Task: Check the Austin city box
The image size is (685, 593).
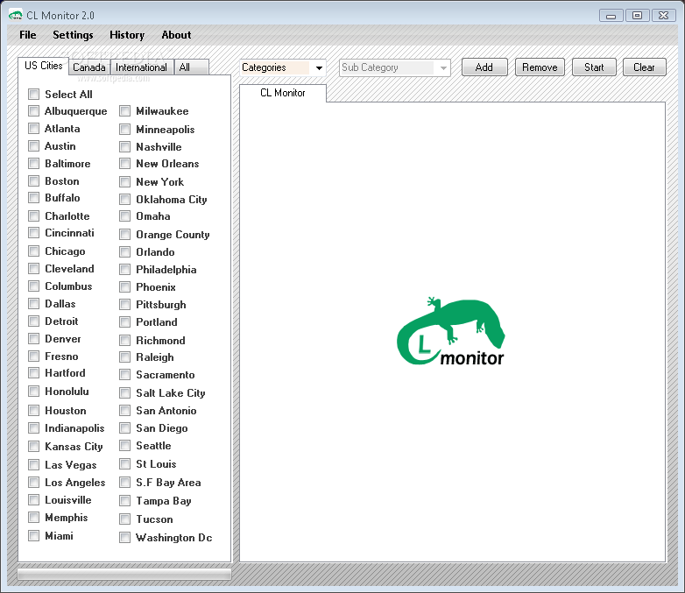Action: 33,146
